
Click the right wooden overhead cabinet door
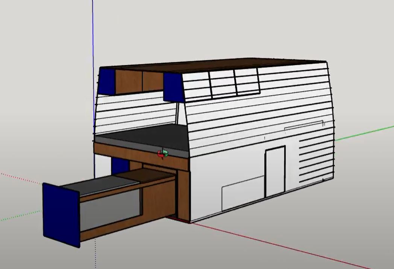153,81
